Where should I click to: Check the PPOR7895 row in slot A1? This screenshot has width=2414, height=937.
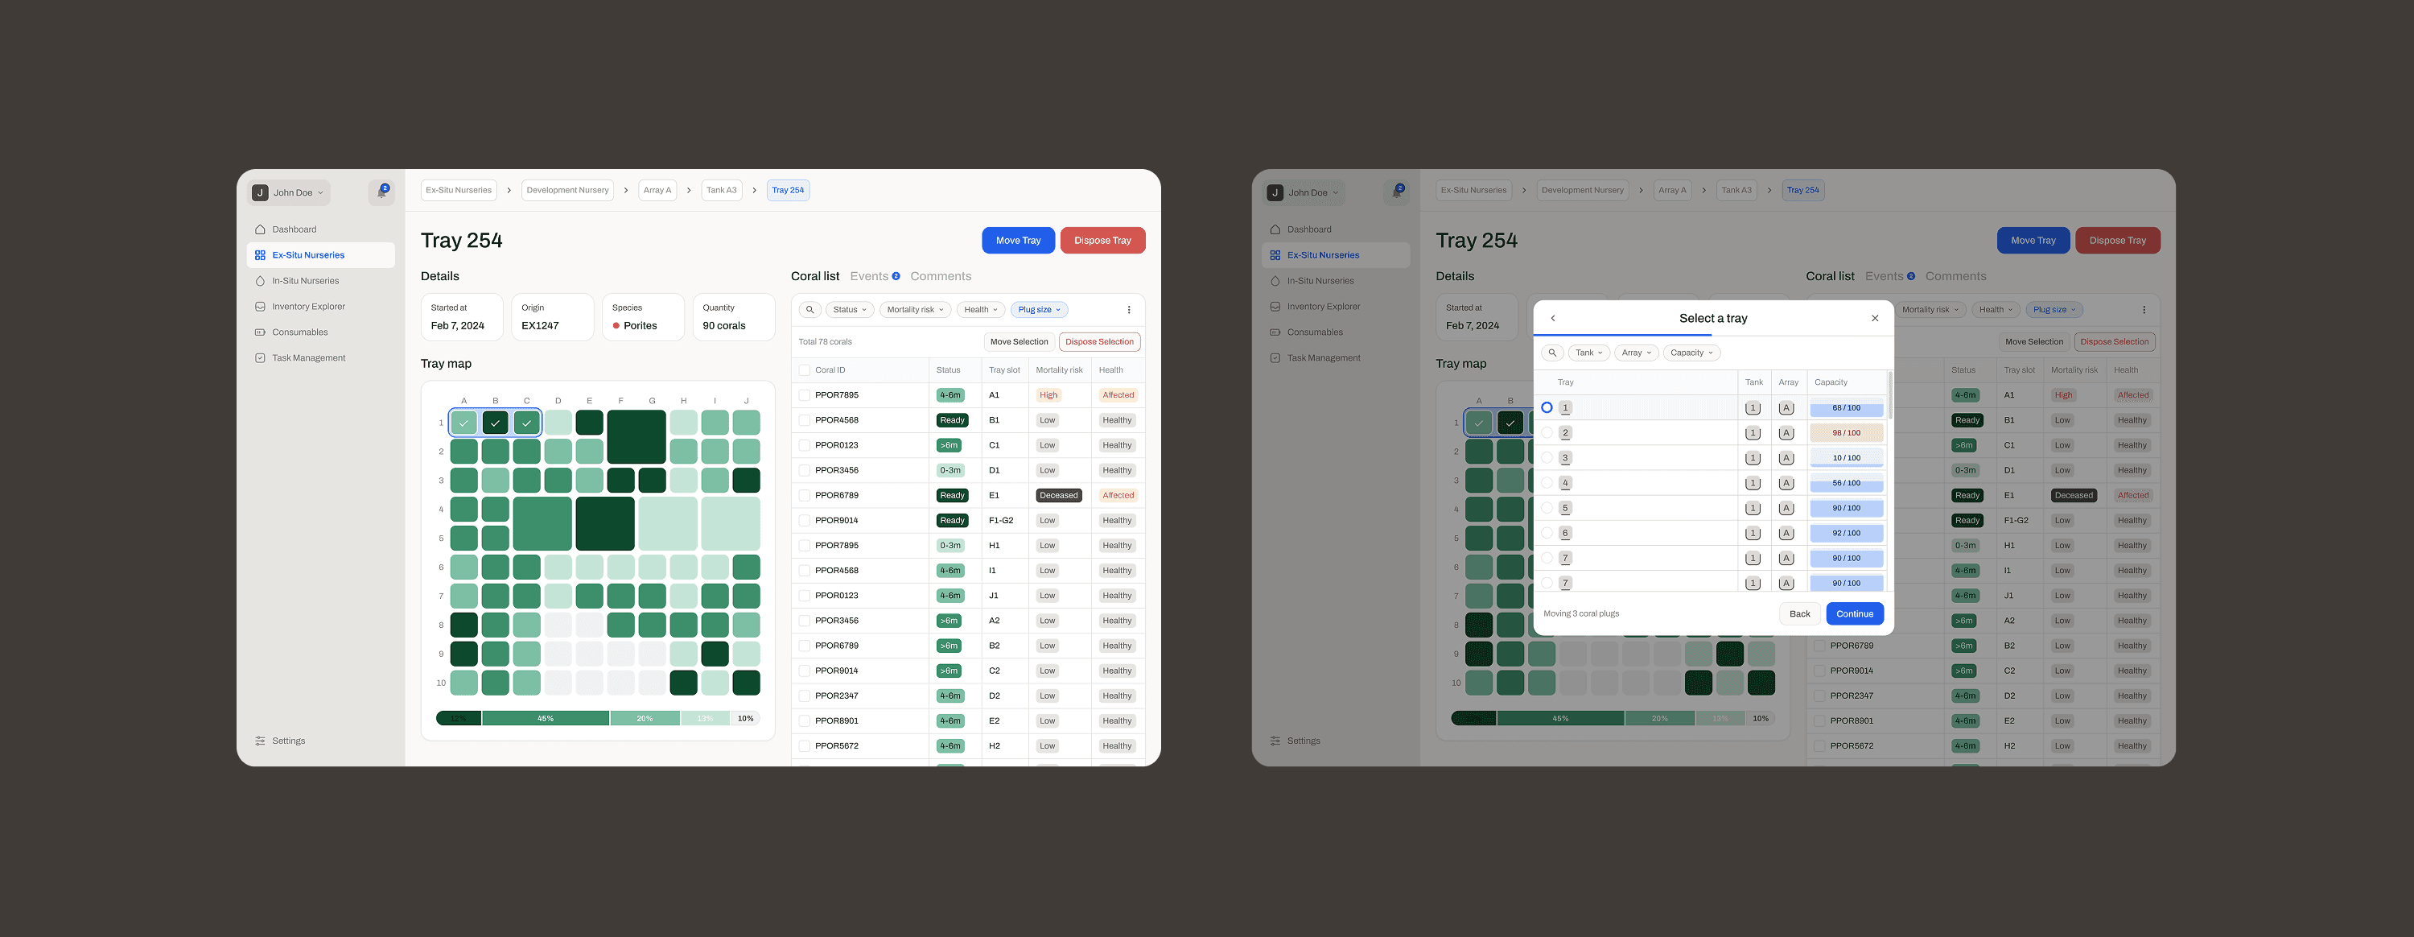[804, 395]
